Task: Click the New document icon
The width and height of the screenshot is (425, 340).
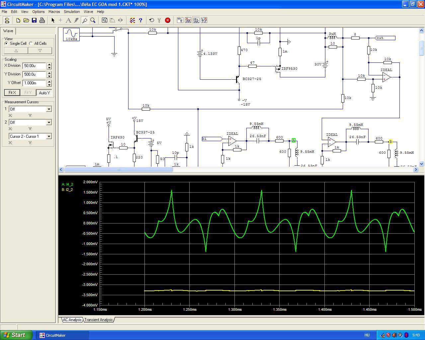Action: pyautogui.click(x=18, y=20)
